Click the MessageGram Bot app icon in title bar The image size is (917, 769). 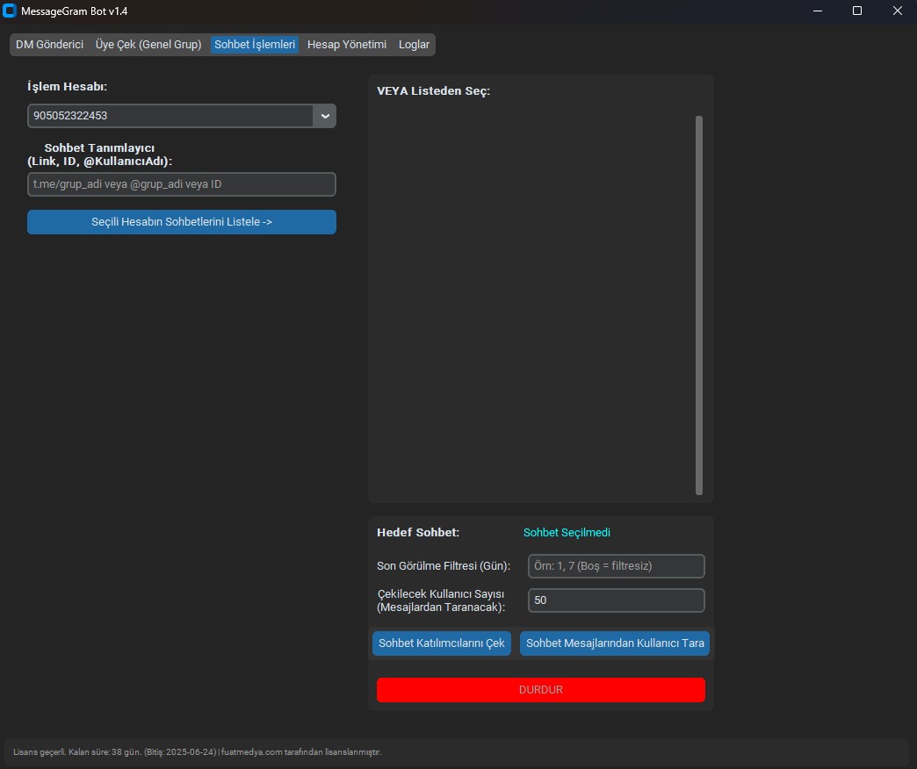[x=11, y=11]
